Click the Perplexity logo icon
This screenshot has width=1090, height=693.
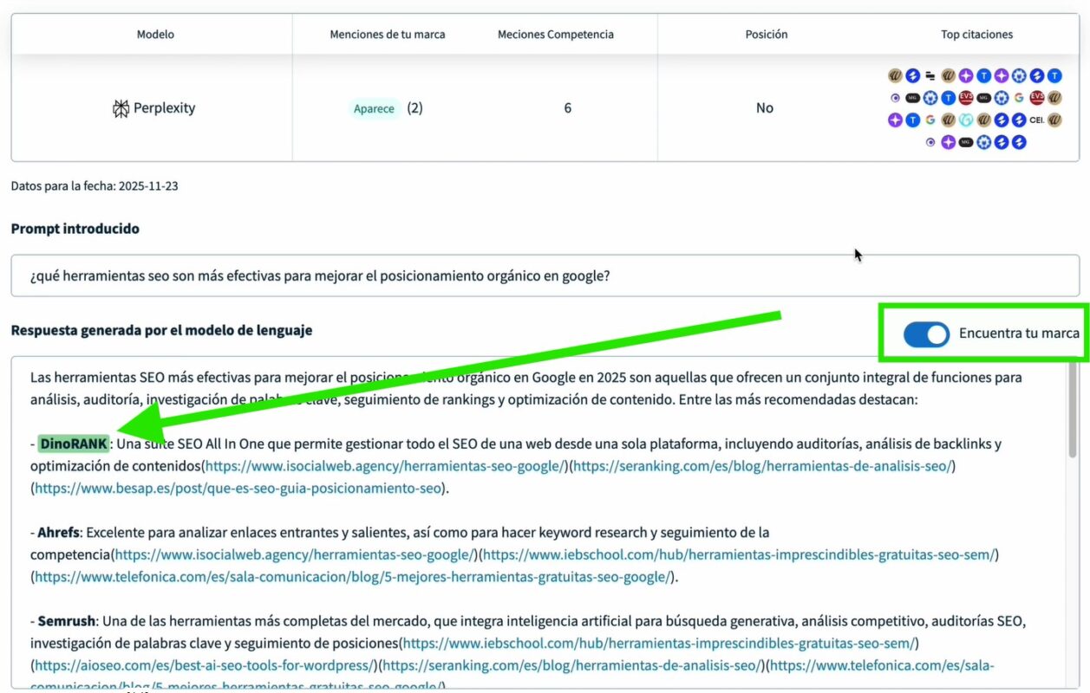(x=121, y=108)
